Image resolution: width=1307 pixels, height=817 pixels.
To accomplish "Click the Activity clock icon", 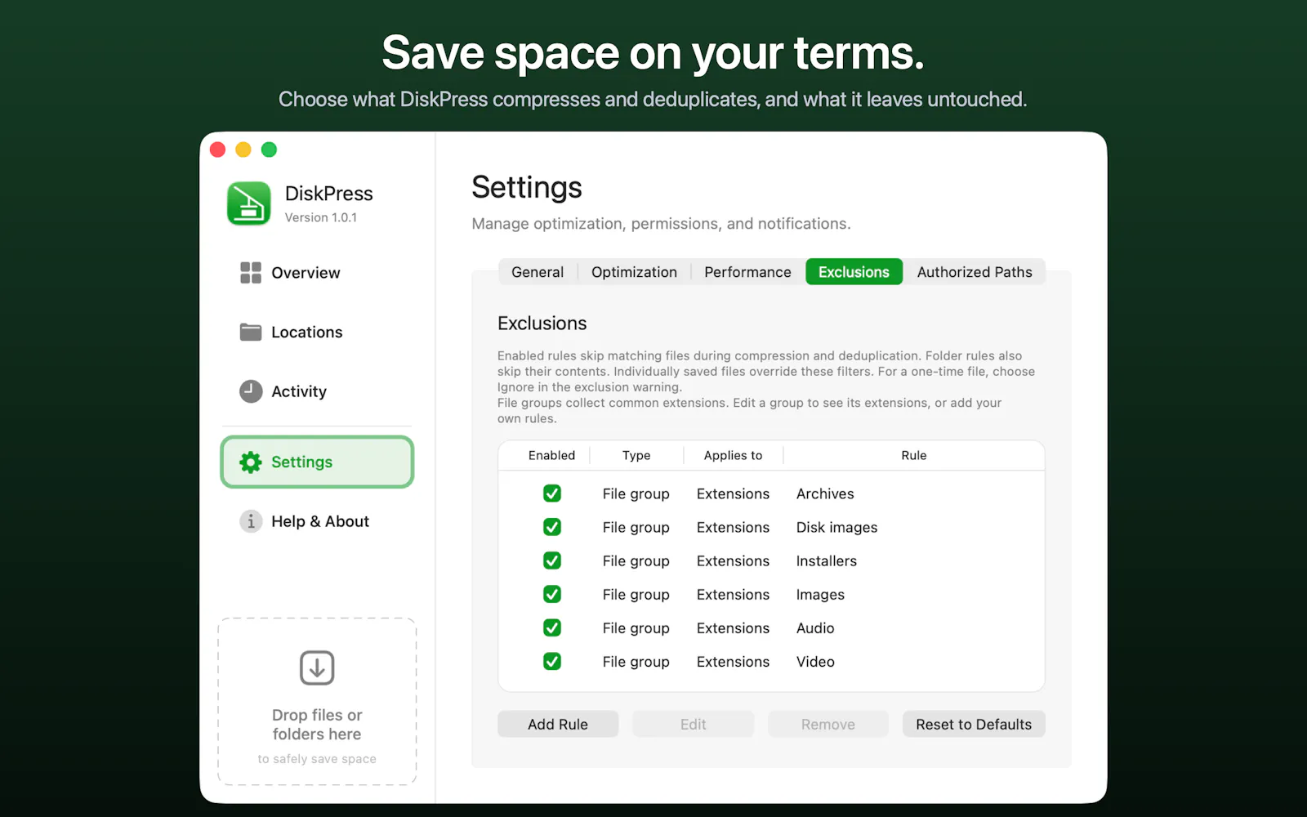I will click(251, 391).
